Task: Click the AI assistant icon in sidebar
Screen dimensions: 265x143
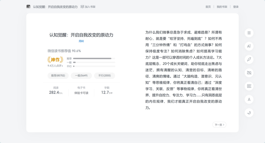Action: [x=249, y=46]
